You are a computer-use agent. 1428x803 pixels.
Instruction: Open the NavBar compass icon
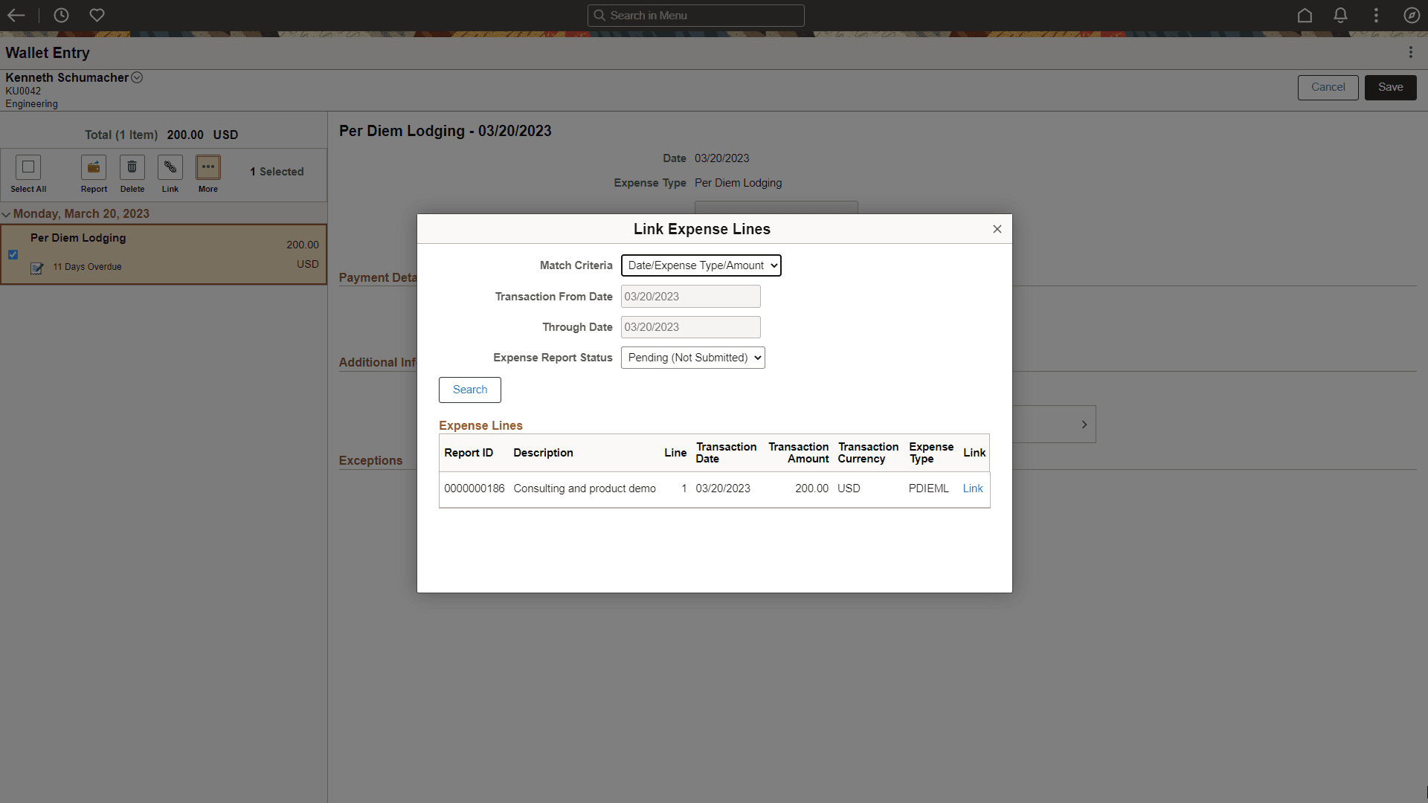[1411, 15]
